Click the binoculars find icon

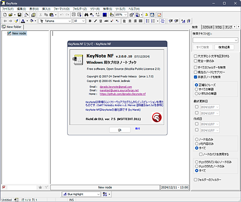(86, 15)
